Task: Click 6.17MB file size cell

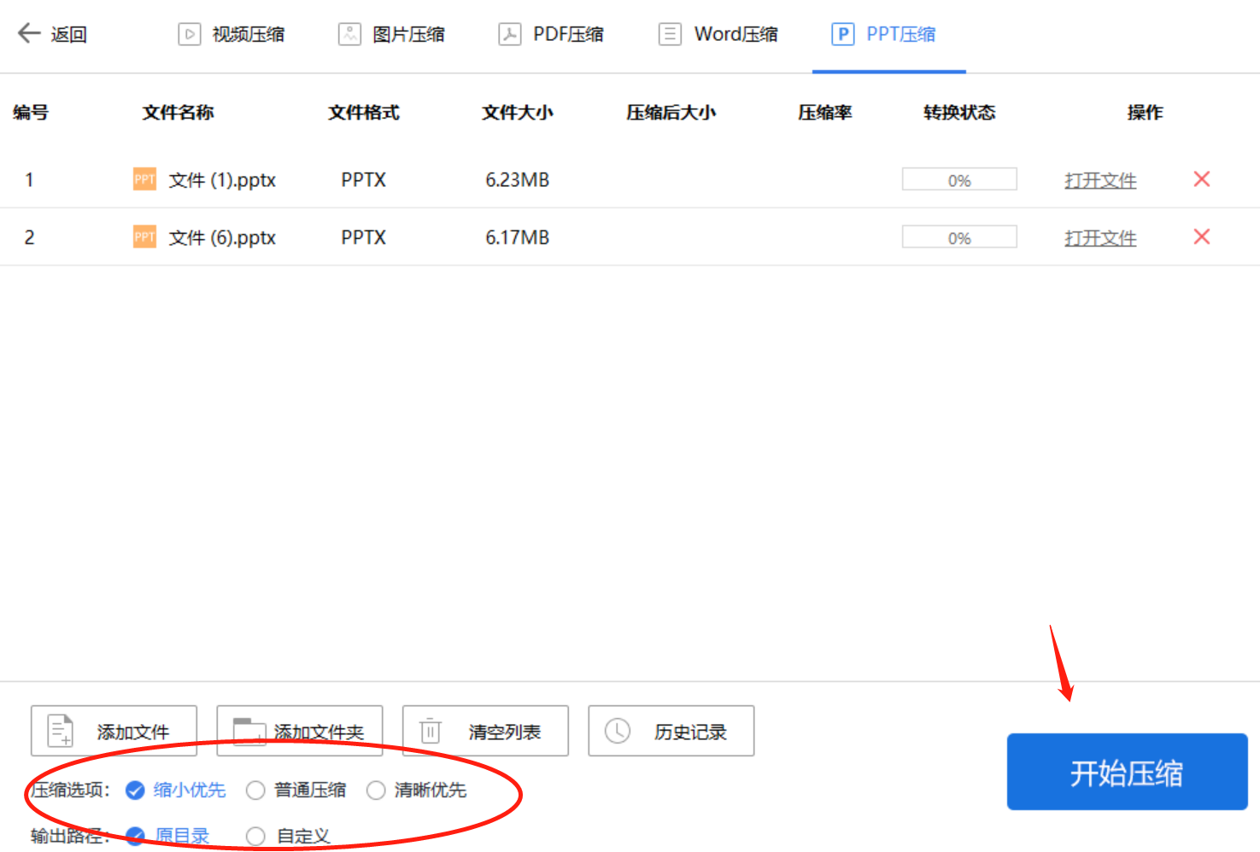Action: (x=518, y=237)
